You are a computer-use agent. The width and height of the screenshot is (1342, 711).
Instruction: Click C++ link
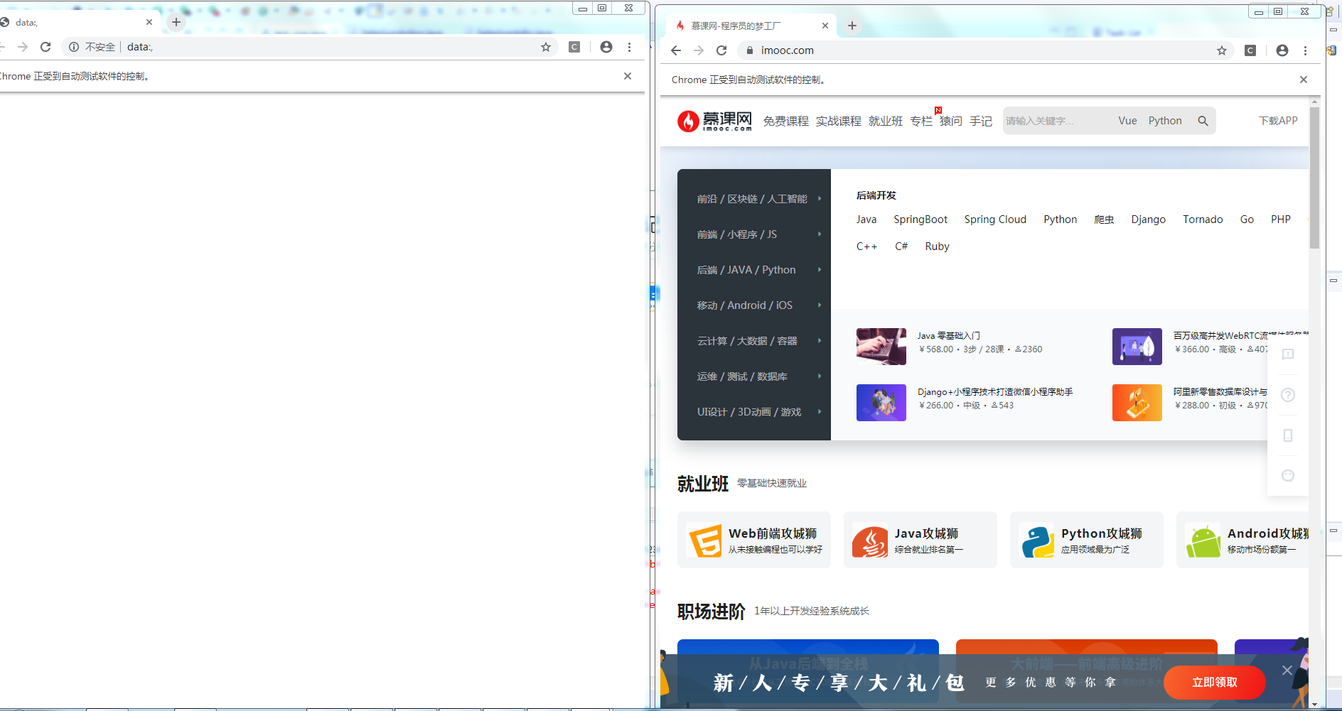click(866, 246)
